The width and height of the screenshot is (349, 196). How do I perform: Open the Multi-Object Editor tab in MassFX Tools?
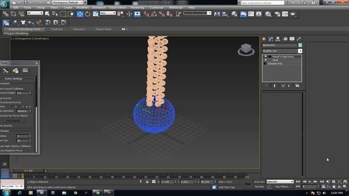pos(15,71)
